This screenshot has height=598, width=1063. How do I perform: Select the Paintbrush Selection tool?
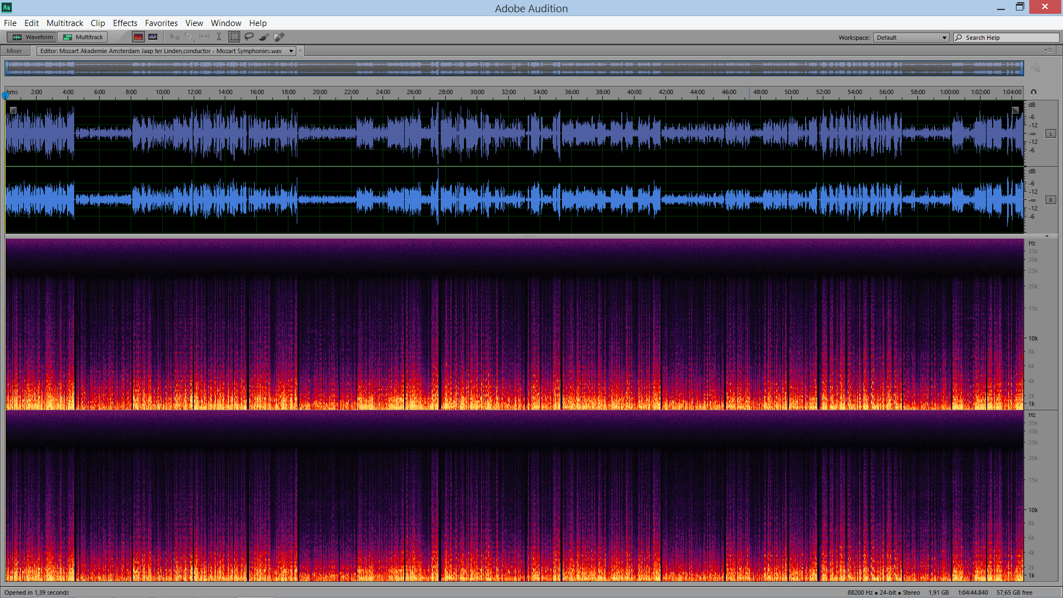(264, 37)
